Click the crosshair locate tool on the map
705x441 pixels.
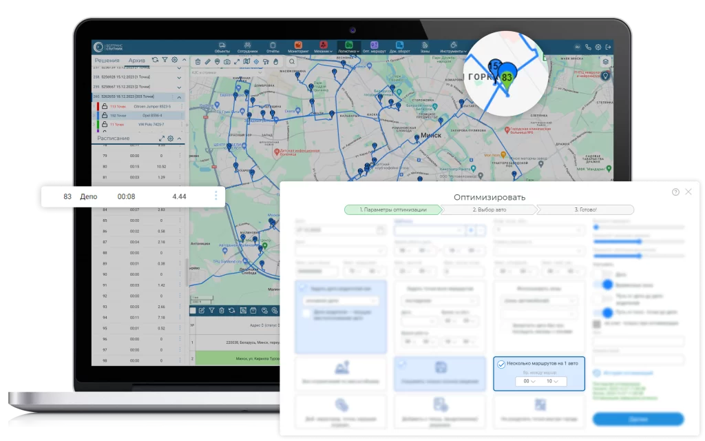[x=256, y=61]
